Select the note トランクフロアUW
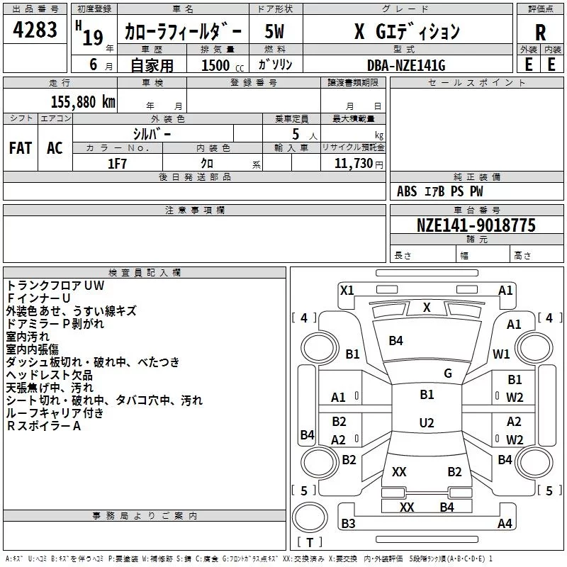This screenshot has height=567, width=567. (x=55, y=286)
